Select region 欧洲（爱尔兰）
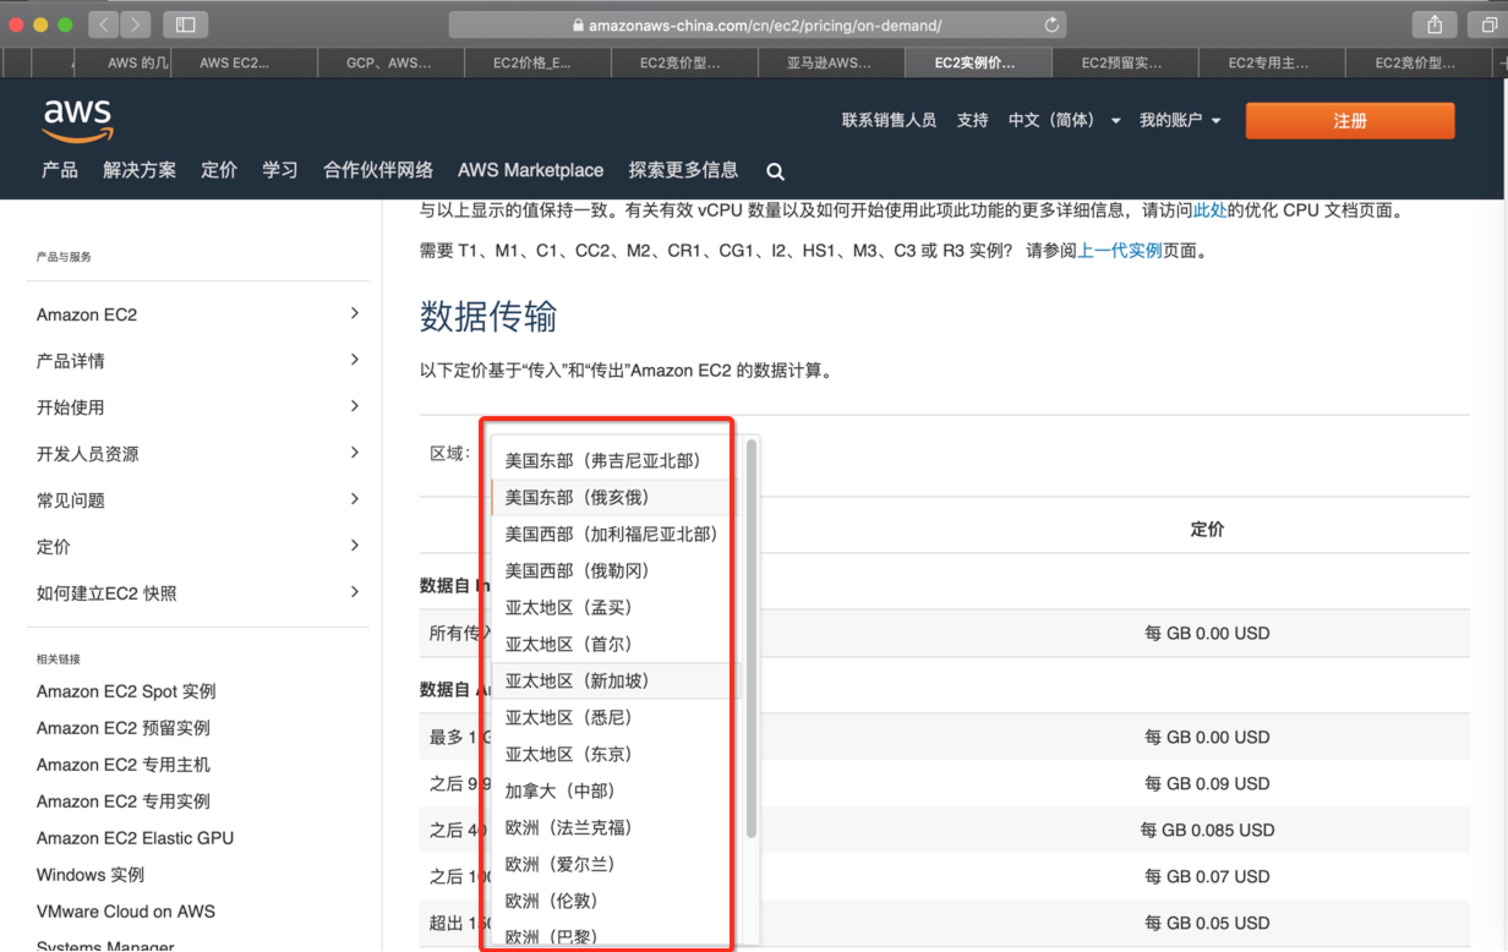 click(616, 864)
